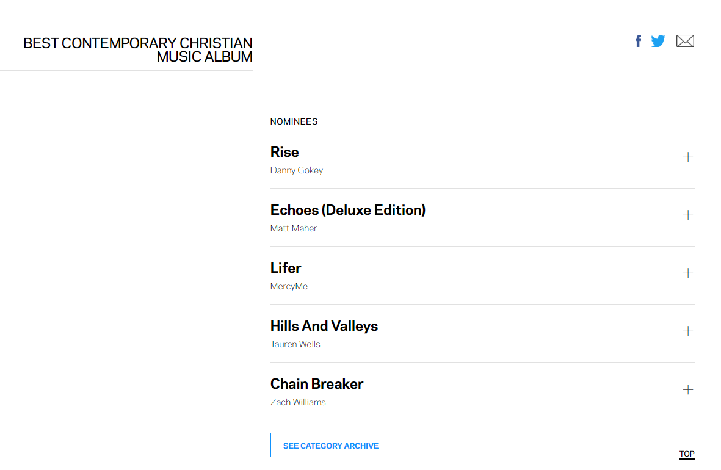The image size is (721, 470).
Task: Click artist name Danny Gokey
Action: pos(297,170)
